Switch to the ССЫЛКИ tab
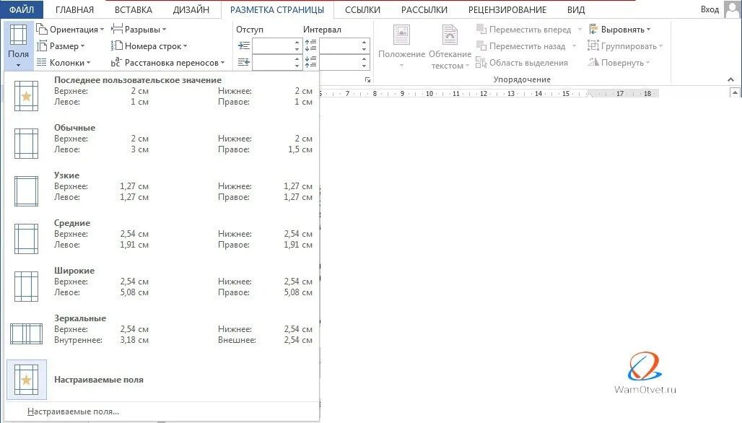 click(x=362, y=9)
